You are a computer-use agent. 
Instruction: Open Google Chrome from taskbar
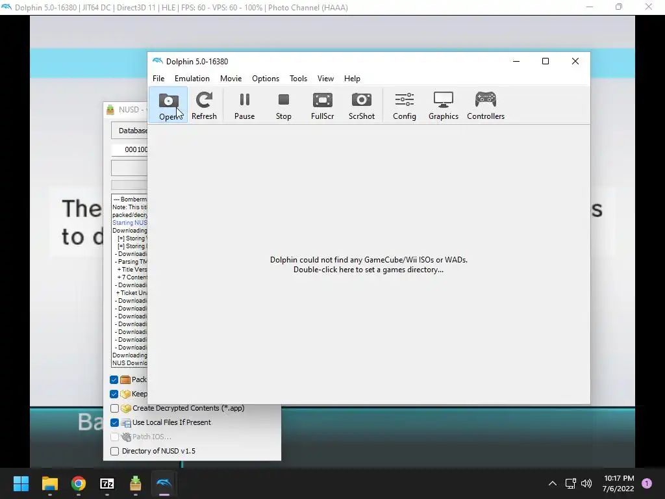coord(79,483)
